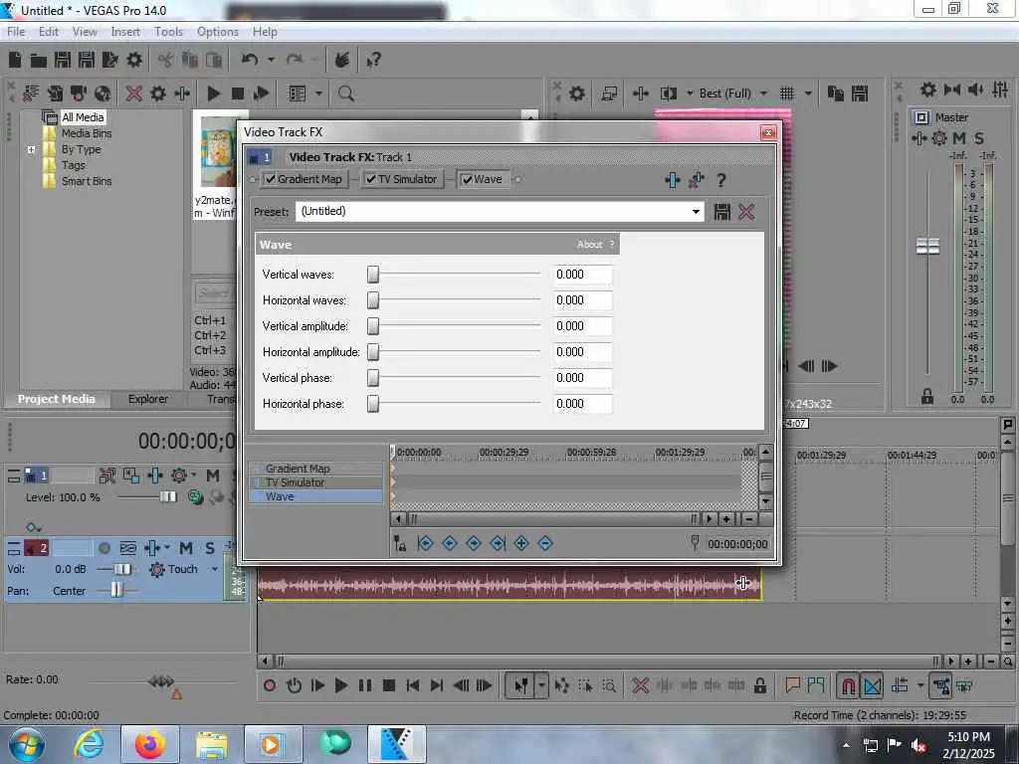Jump to the first keyframe button
1019x764 pixels.
point(425,543)
